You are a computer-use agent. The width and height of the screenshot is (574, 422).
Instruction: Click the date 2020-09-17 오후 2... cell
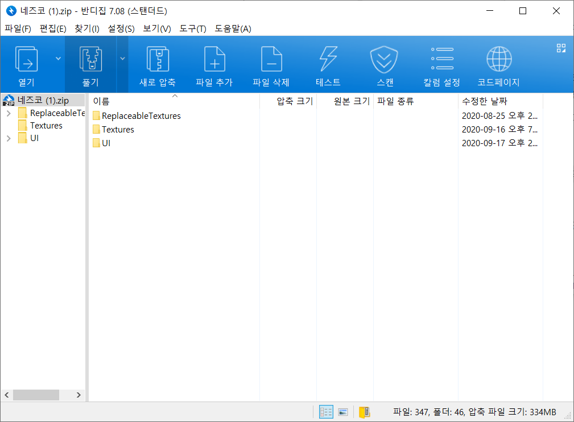tap(499, 143)
